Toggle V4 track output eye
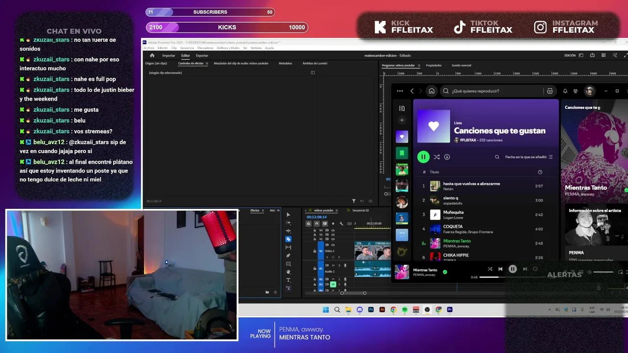The image size is (628, 353). pyautogui.click(x=333, y=230)
